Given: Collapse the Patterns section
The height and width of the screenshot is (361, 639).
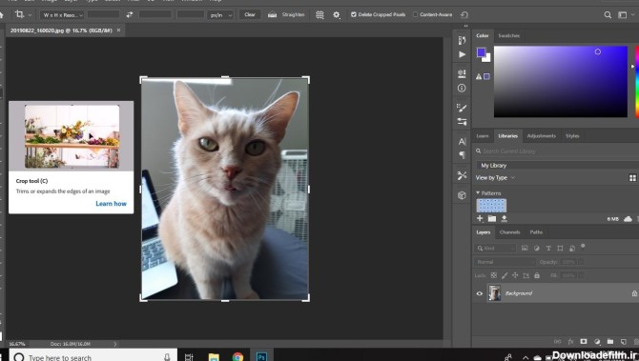Looking at the screenshot, I should point(478,193).
